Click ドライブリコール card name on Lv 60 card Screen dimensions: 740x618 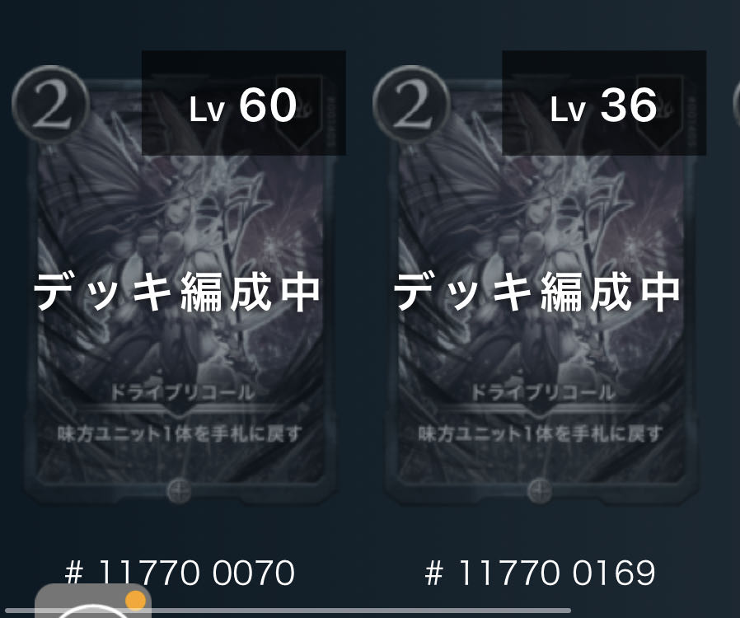coord(183,392)
